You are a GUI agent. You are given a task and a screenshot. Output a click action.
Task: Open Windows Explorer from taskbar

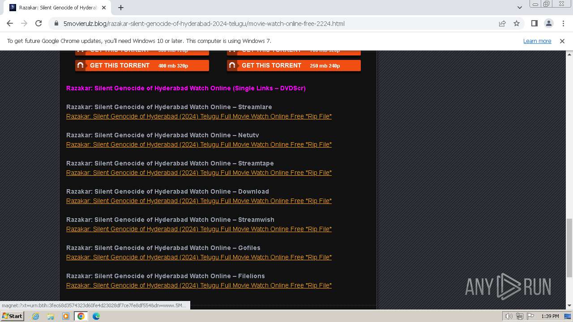(x=51, y=316)
